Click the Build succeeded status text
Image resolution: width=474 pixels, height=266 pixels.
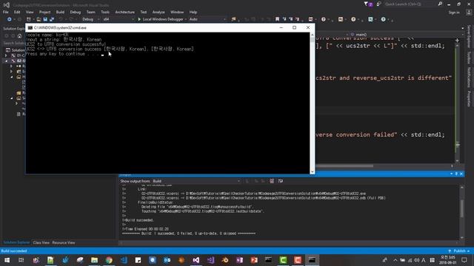click(14, 251)
